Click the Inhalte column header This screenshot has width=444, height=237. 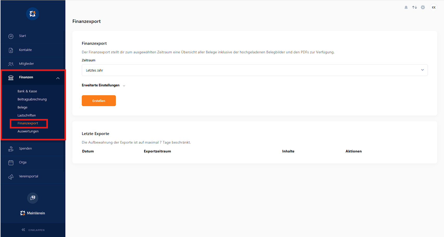[x=288, y=151]
